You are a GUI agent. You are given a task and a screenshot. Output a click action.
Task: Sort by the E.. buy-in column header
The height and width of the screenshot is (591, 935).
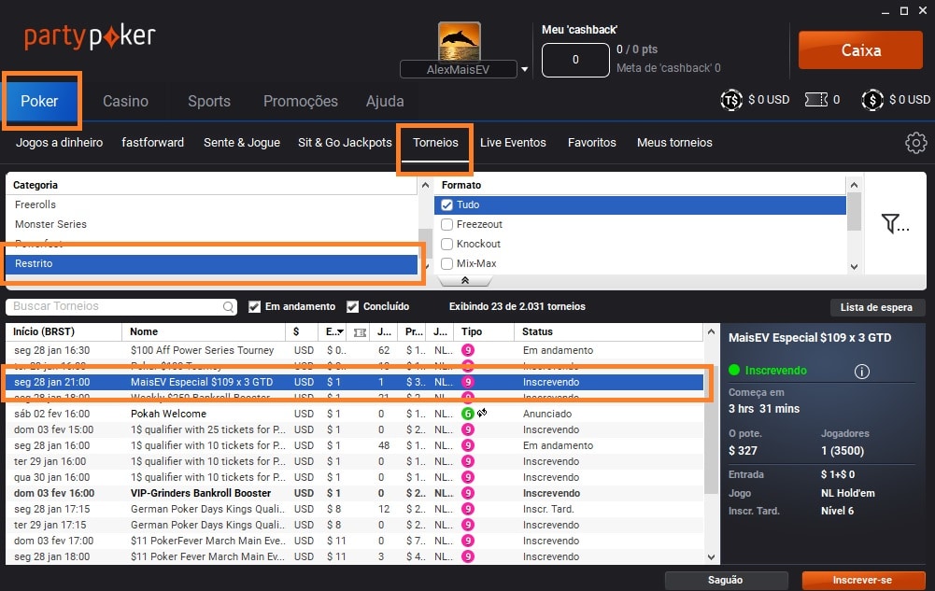tap(334, 331)
